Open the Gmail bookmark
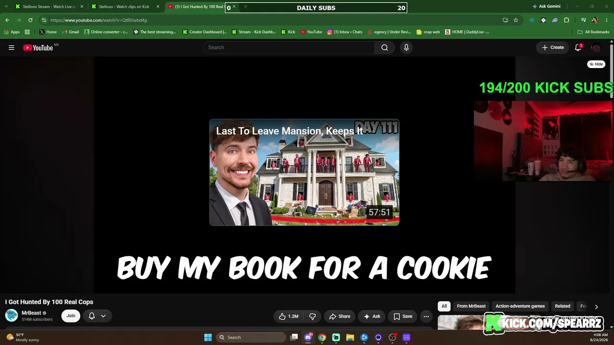 70,32
